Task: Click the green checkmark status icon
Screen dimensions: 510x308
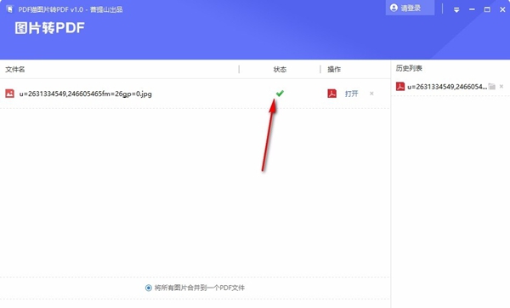Action: 280,94
